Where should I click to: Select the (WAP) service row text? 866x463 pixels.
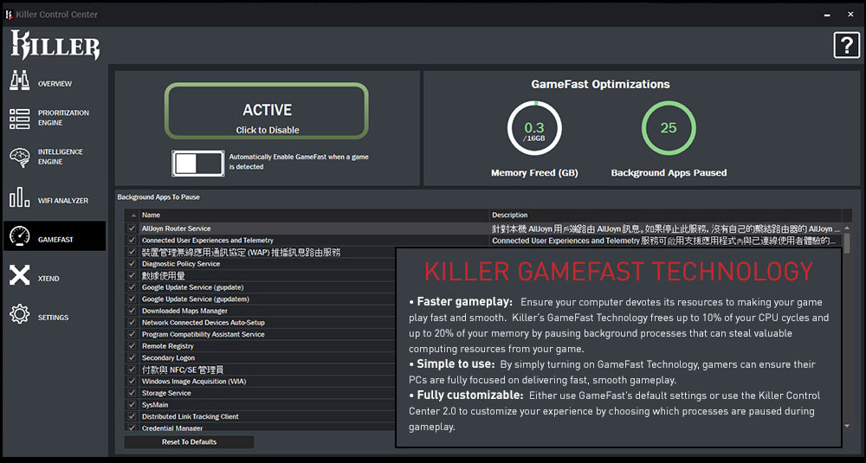[x=242, y=252]
